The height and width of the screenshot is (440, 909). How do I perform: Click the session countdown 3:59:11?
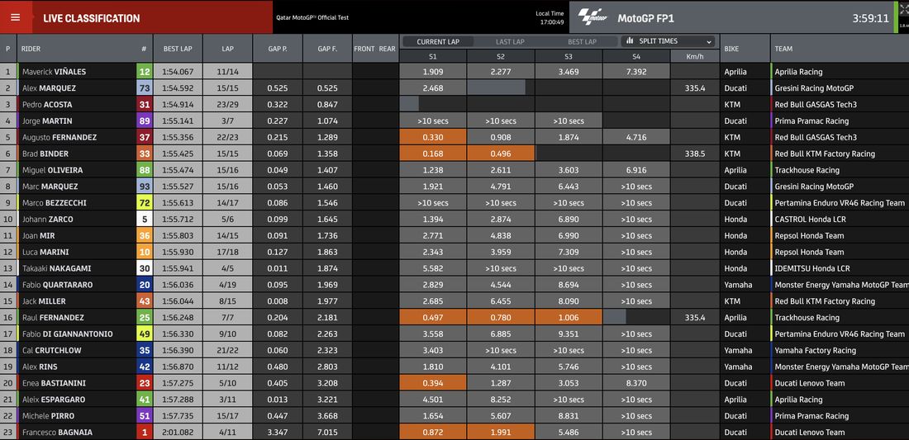pyautogui.click(x=870, y=18)
